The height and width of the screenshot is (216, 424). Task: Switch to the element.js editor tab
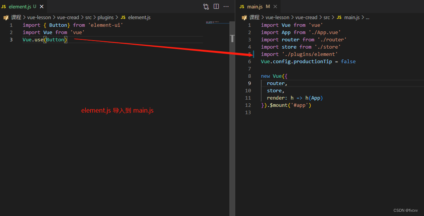pos(23,7)
